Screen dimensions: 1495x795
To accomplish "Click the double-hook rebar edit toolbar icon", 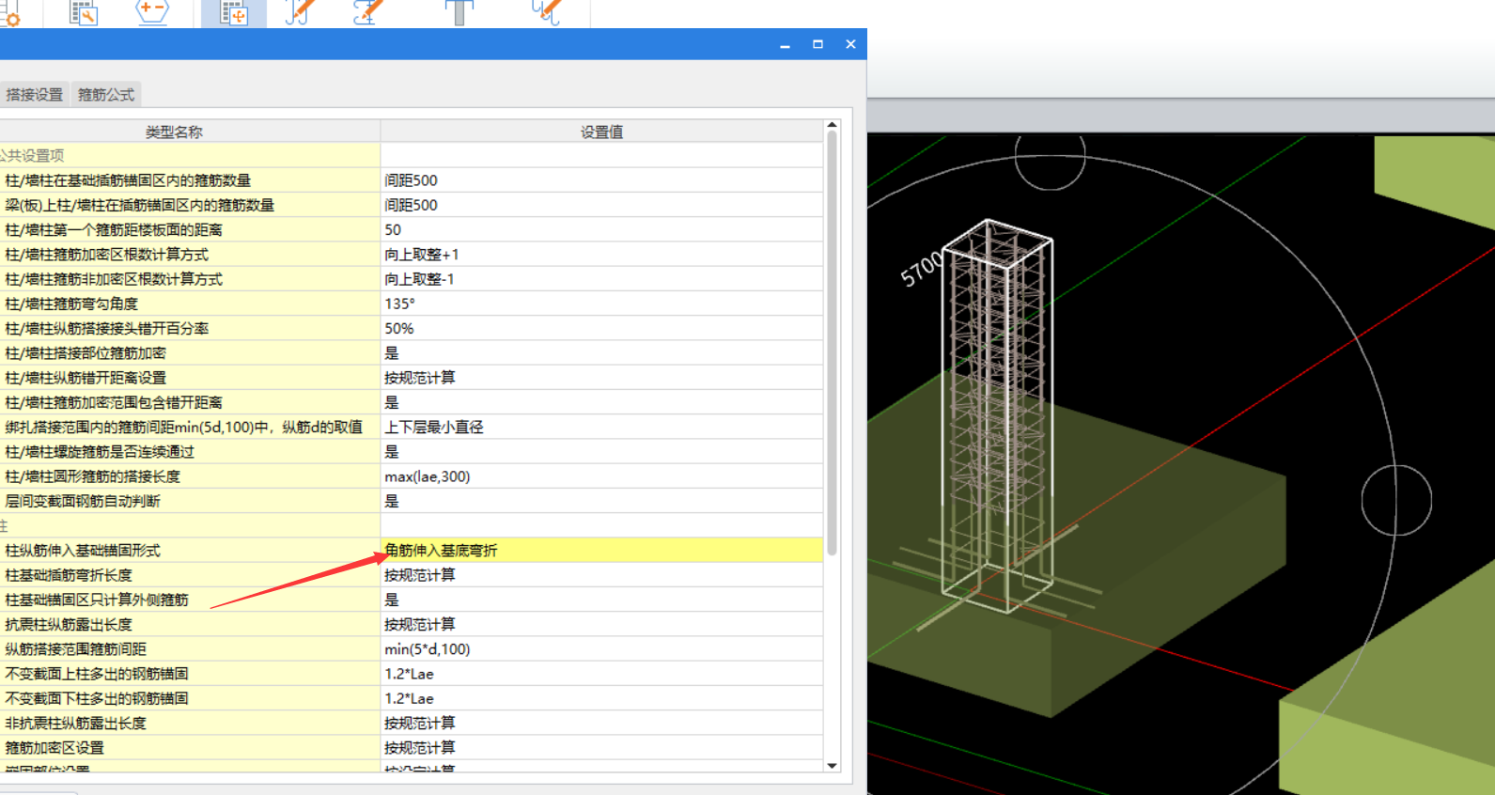I will pyautogui.click(x=300, y=12).
